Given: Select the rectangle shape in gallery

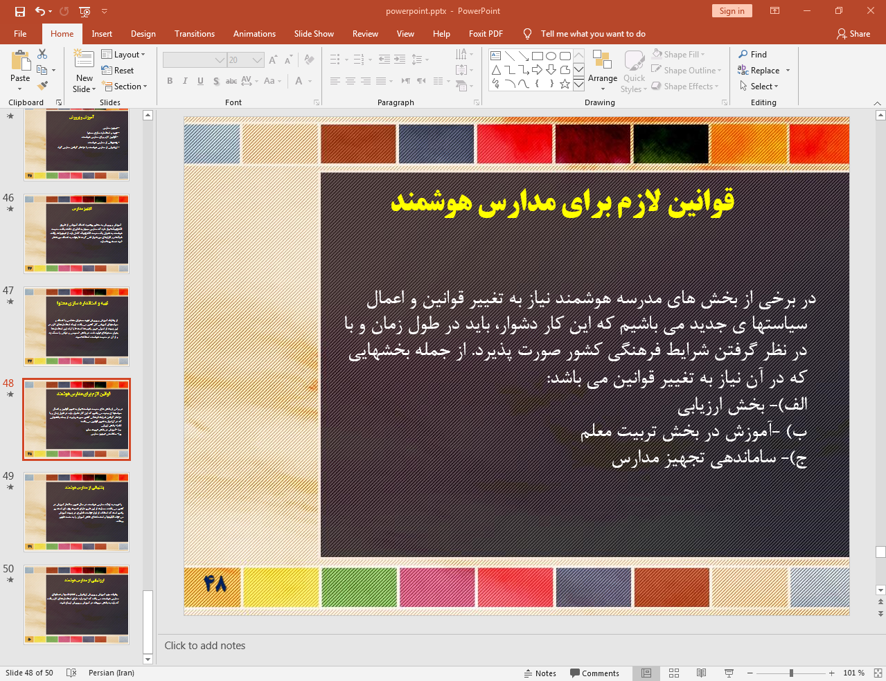Looking at the screenshot, I should (538, 56).
